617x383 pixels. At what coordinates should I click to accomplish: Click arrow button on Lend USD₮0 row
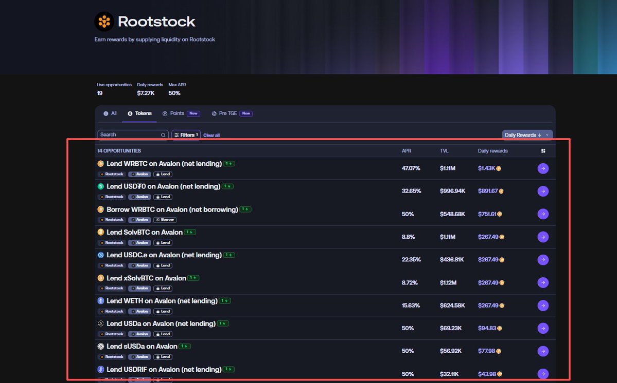pyautogui.click(x=543, y=191)
